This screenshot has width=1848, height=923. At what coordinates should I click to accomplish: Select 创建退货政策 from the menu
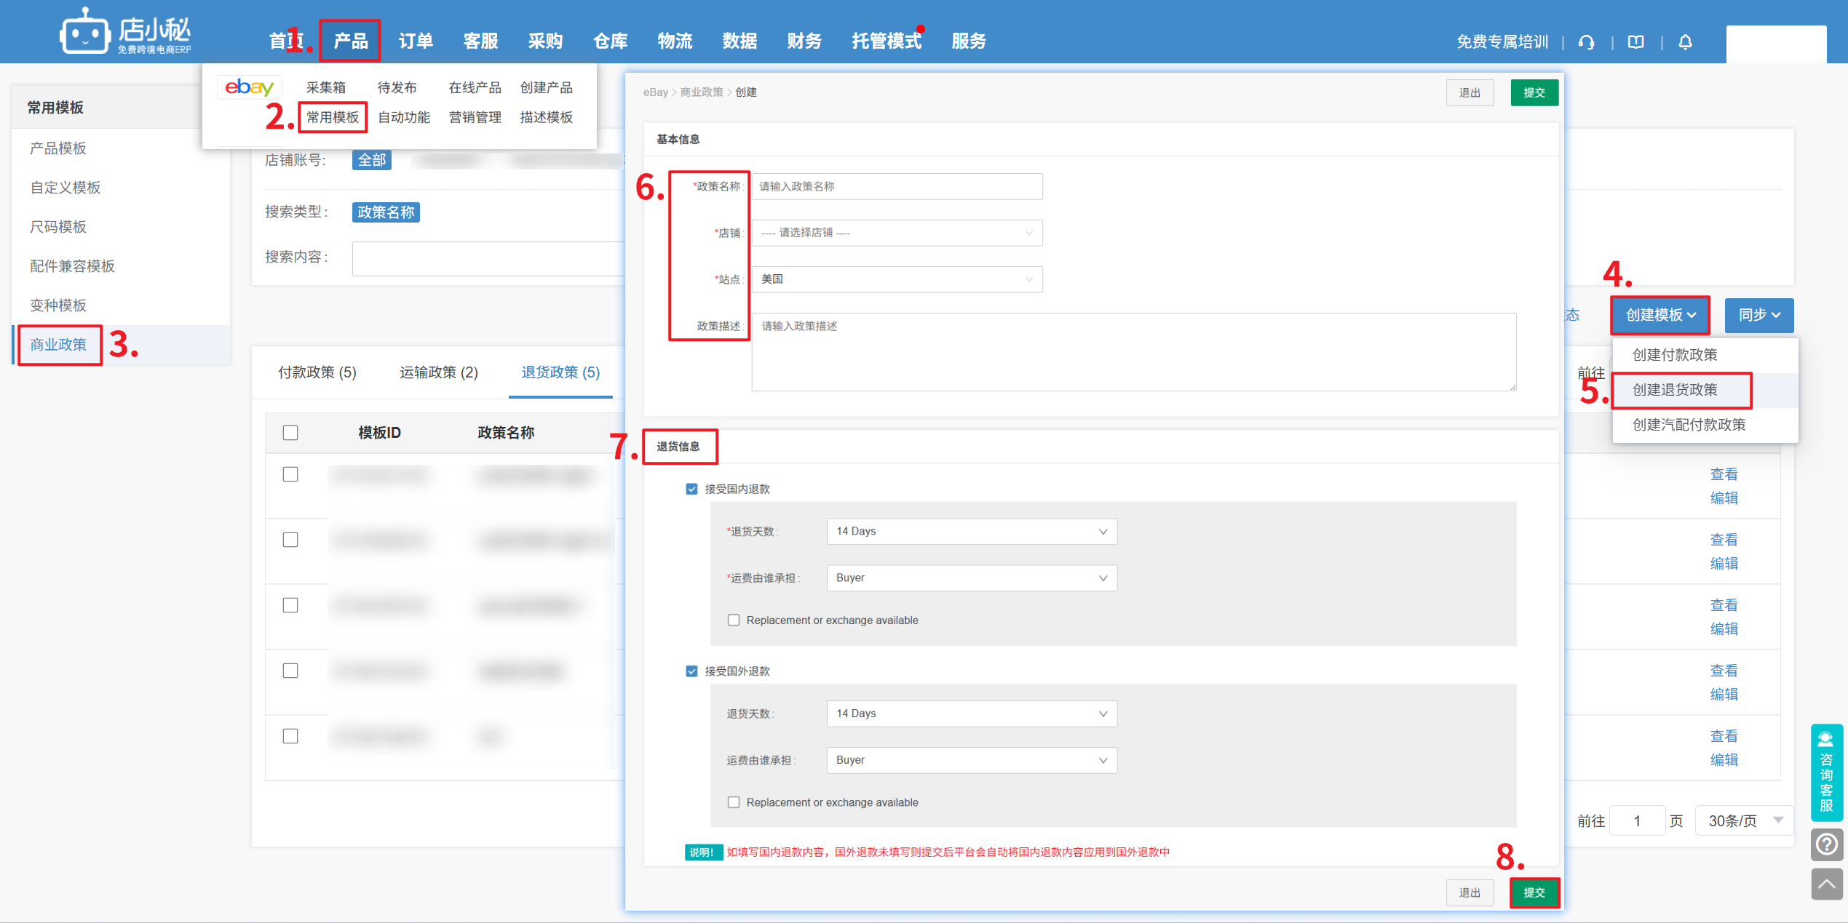1674,390
